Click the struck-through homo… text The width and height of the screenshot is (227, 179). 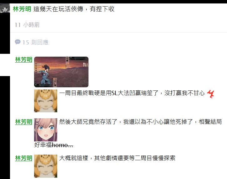click(x=63, y=145)
